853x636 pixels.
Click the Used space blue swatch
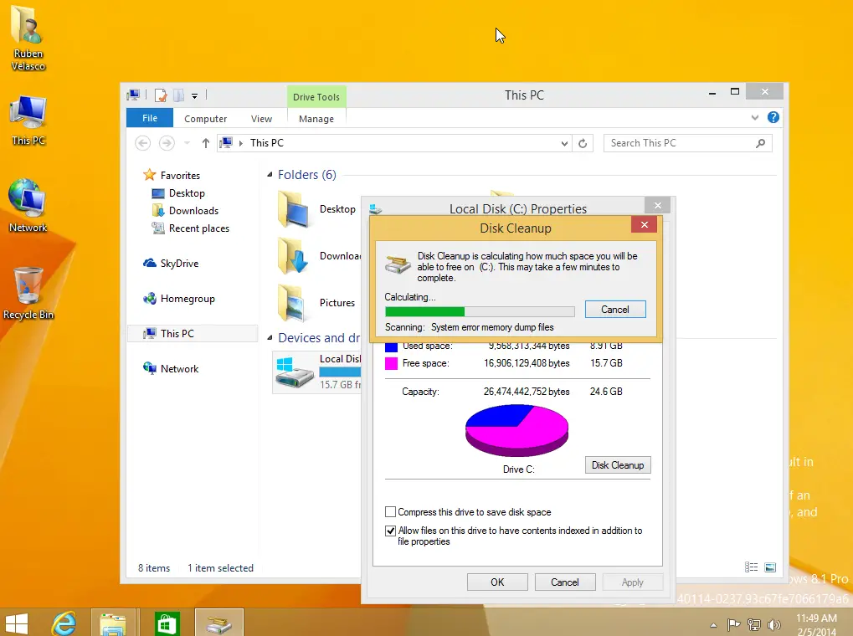point(391,346)
